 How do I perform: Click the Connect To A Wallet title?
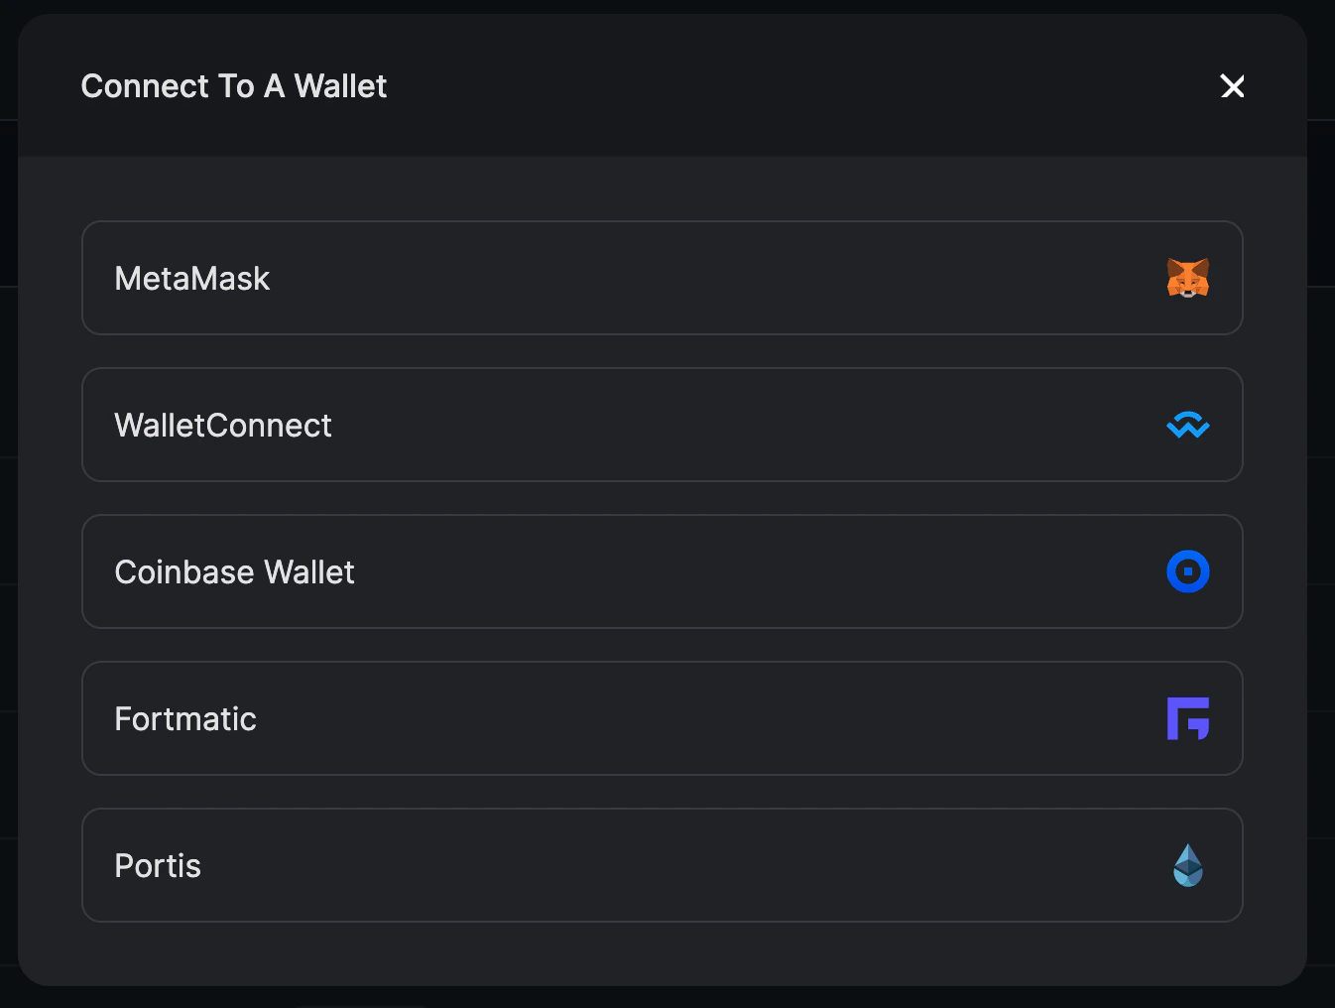click(x=233, y=86)
